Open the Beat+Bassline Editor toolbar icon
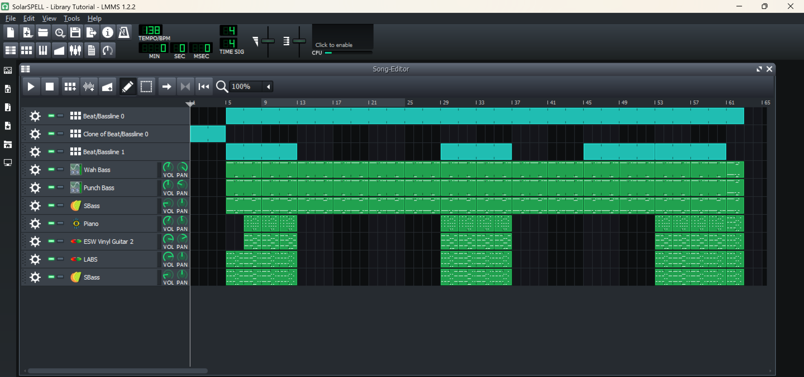The image size is (804, 377). pos(26,50)
